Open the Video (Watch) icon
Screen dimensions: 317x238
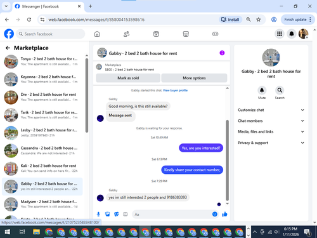coord(156,34)
